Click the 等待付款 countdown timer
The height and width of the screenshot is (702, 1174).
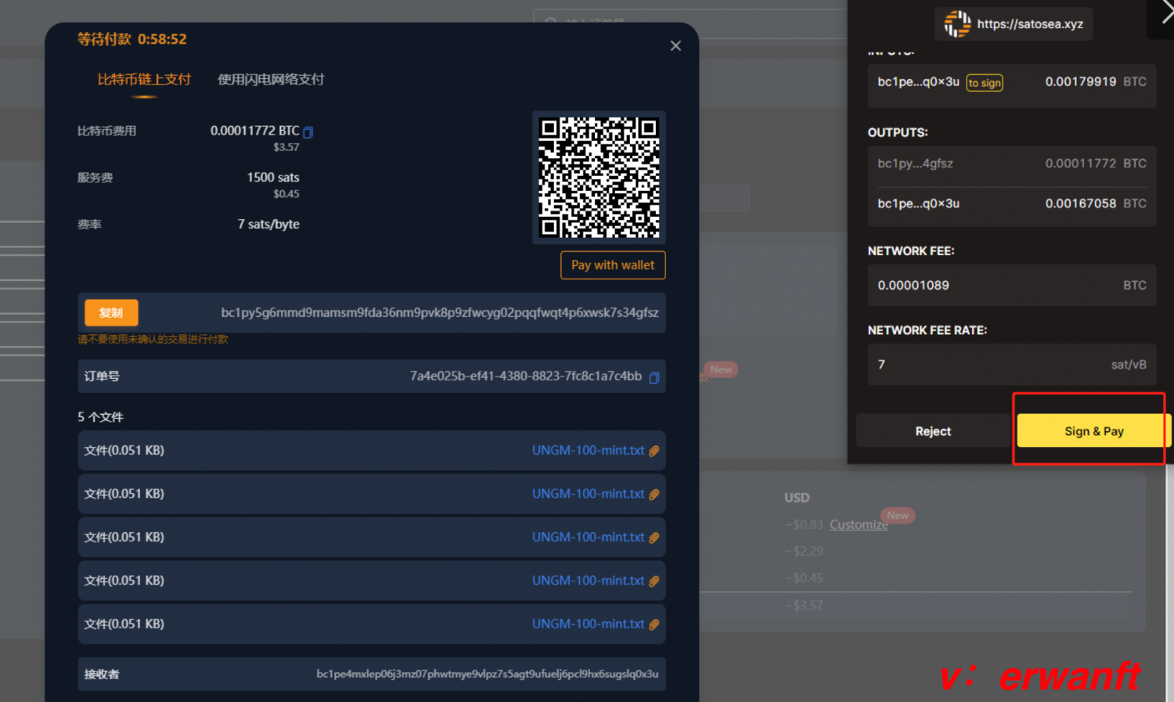131,39
